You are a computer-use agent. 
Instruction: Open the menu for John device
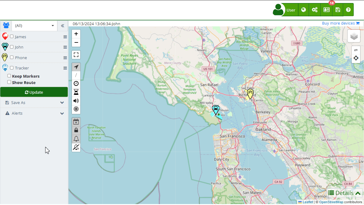(65, 47)
